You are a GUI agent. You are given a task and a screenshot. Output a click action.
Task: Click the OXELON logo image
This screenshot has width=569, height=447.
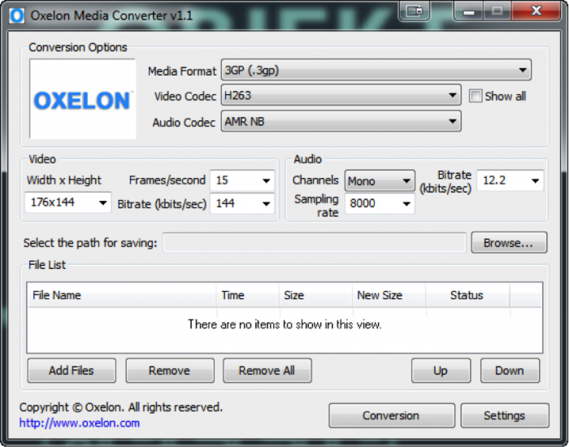pyautogui.click(x=83, y=99)
